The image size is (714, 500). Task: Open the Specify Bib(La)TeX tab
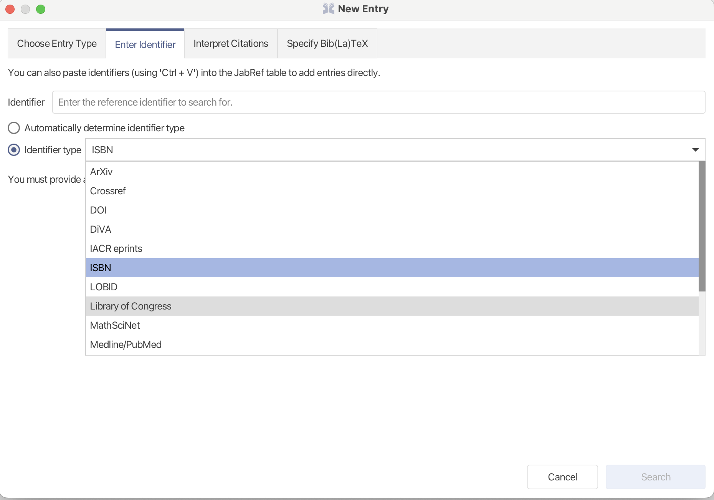pyautogui.click(x=327, y=43)
